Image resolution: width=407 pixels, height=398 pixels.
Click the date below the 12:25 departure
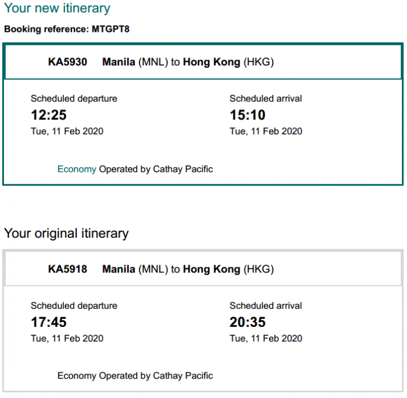coord(67,131)
